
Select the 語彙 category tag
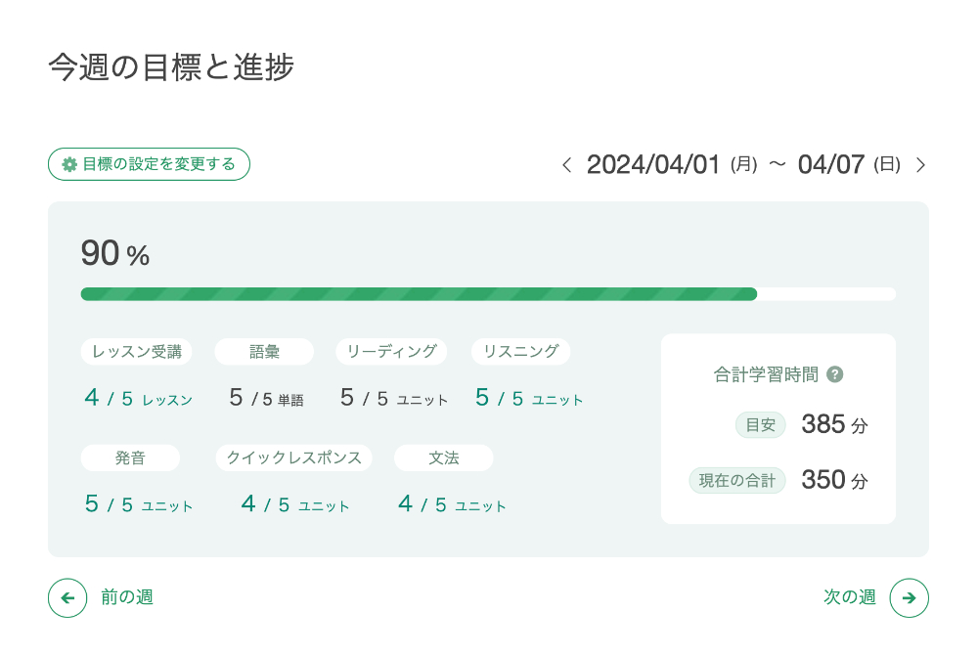coord(264,352)
